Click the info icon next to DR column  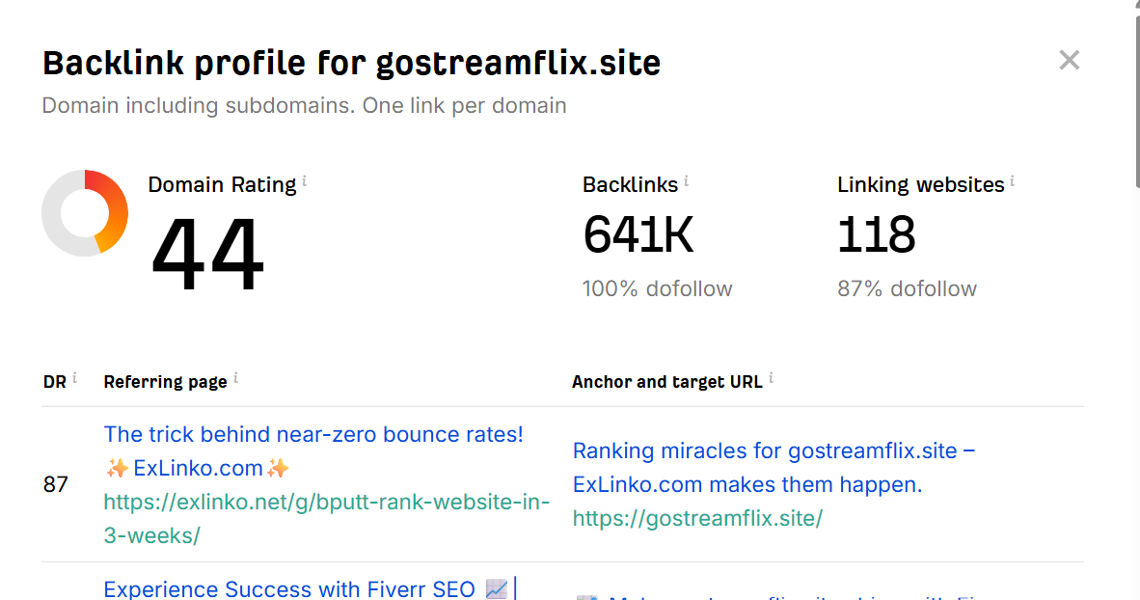pyautogui.click(x=74, y=378)
